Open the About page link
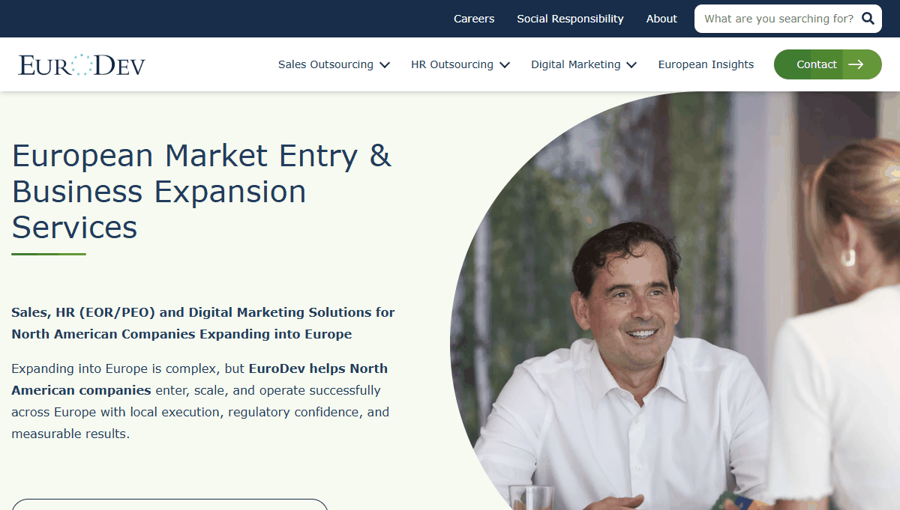Image resolution: width=900 pixels, height=510 pixels. [661, 19]
